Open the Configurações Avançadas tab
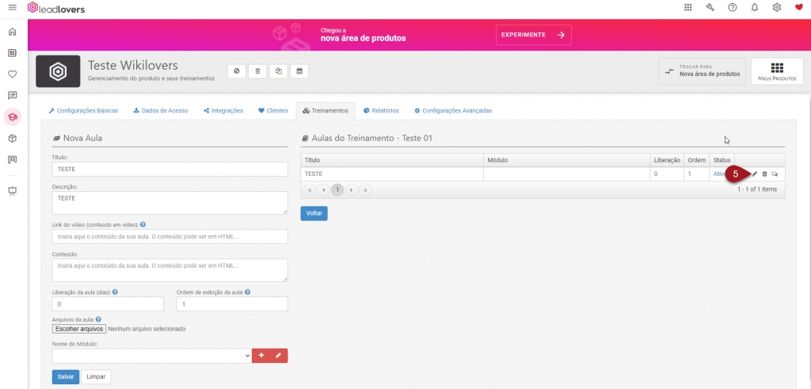Image resolution: width=811 pixels, height=389 pixels. (452, 111)
